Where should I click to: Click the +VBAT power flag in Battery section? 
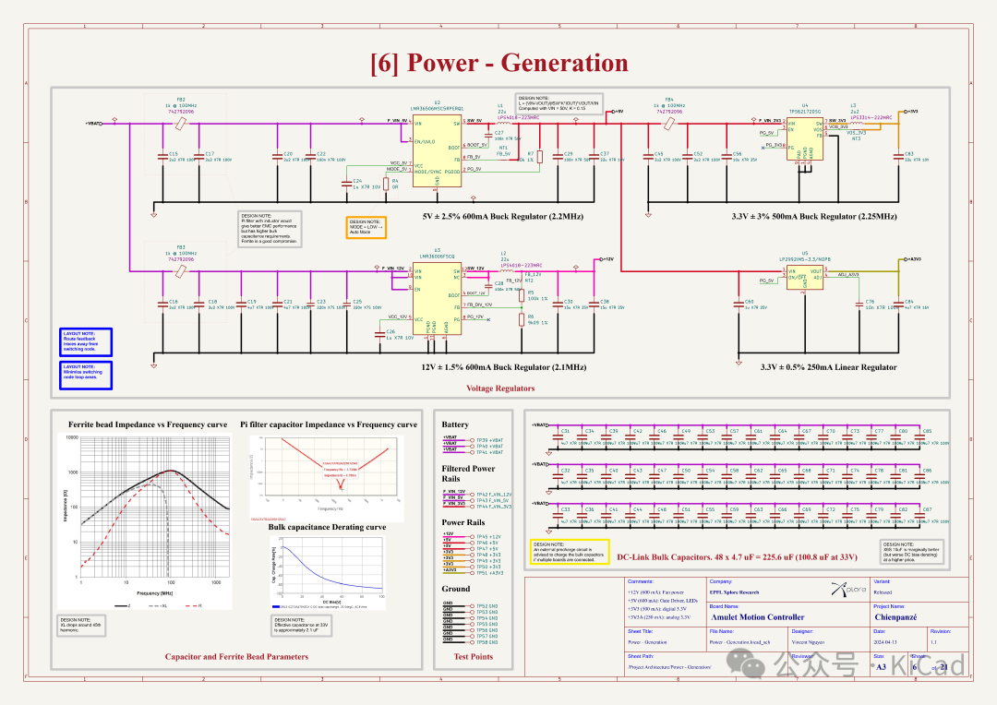pyautogui.click(x=450, y=436)
